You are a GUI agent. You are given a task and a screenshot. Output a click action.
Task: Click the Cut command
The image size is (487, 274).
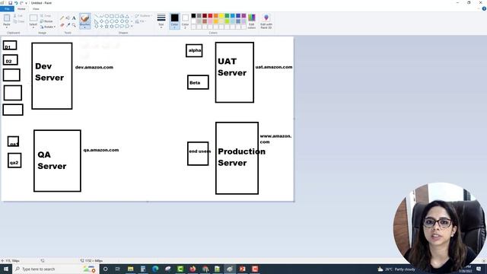(18, 15)
